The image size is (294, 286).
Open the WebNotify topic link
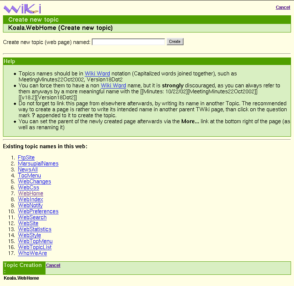click(x=30, y=205)
